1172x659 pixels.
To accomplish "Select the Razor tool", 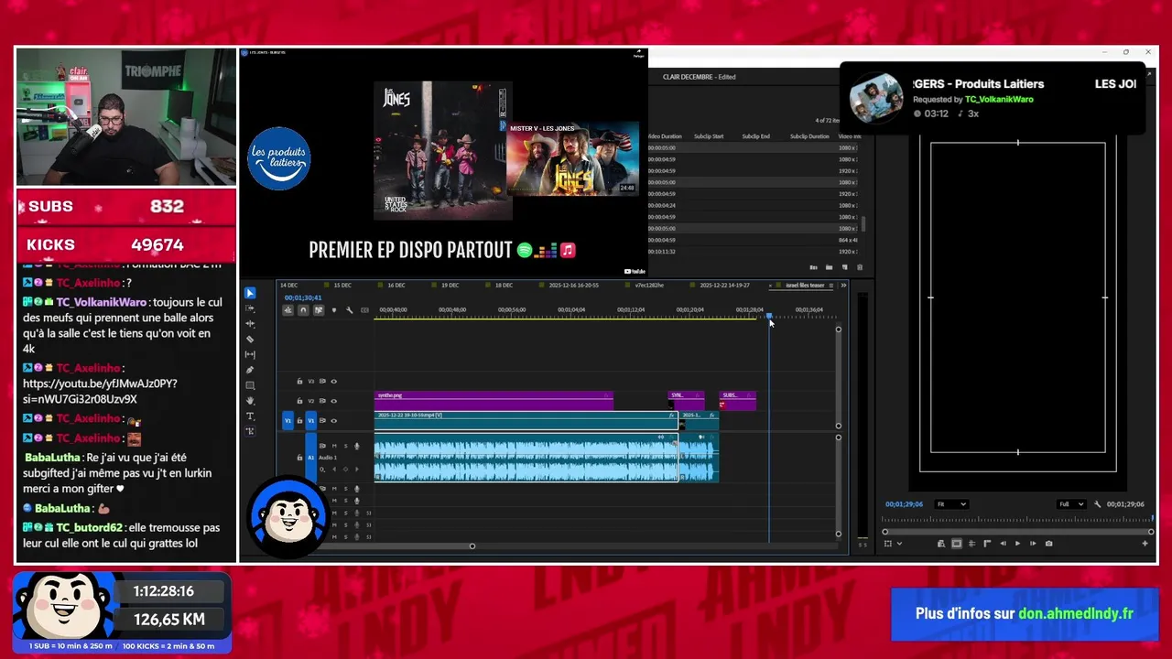I will tap(250, 340).
